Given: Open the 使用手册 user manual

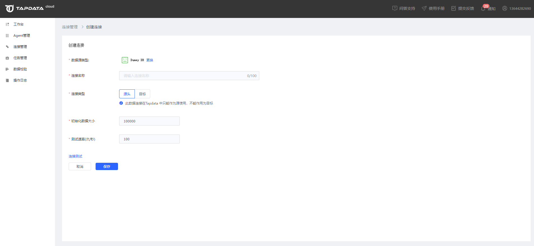Looking at the screenshot, I should click(x=433, y=8).
